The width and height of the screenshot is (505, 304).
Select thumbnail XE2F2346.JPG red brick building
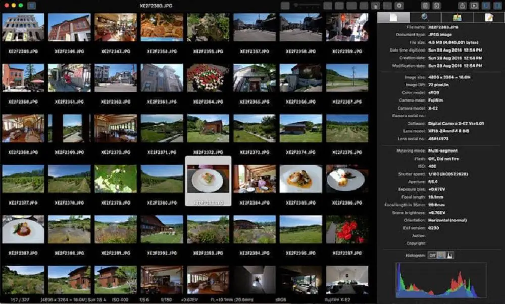(69, 27)
